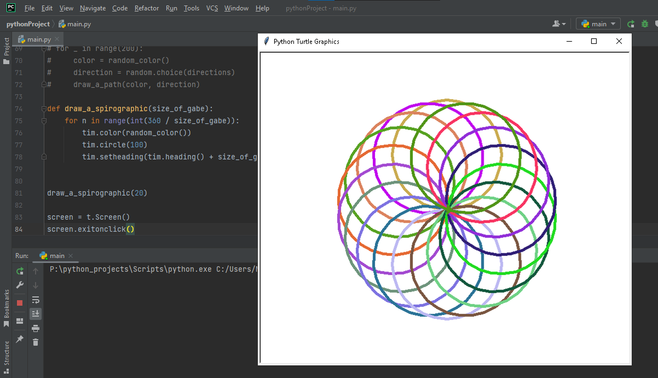Open the VCS menu
This screenshot has height=378, width=658.
coord(212,8)
